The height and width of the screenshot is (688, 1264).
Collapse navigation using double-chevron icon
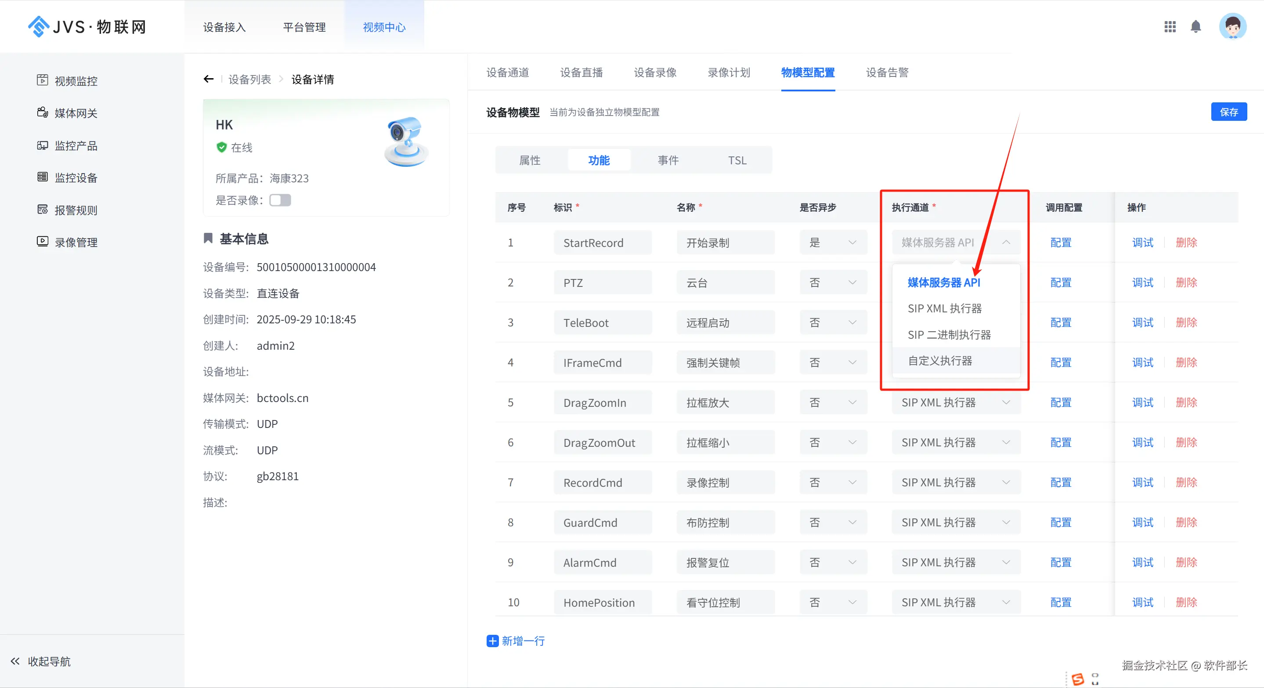pos(15,661)
